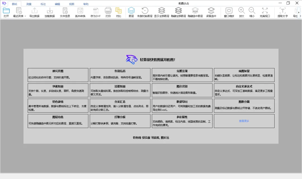The height and width of the screenshot is (179, 302).
Task: Click the 显示全部图层 icon
Action: pyautogui.click(x=162, y=11)
